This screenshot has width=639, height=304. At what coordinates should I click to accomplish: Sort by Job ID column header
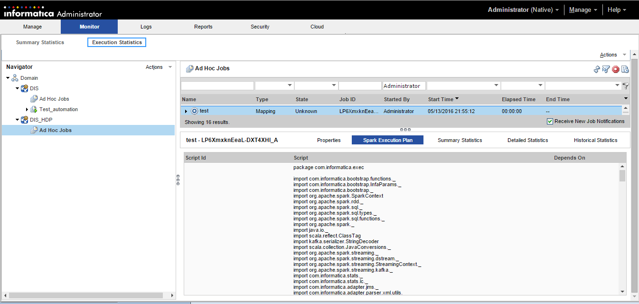(348, 99)
